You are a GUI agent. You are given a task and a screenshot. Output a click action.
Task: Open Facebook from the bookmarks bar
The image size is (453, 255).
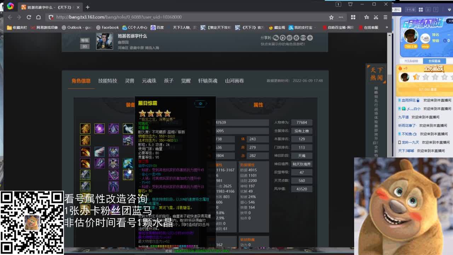tap(107, 27)
